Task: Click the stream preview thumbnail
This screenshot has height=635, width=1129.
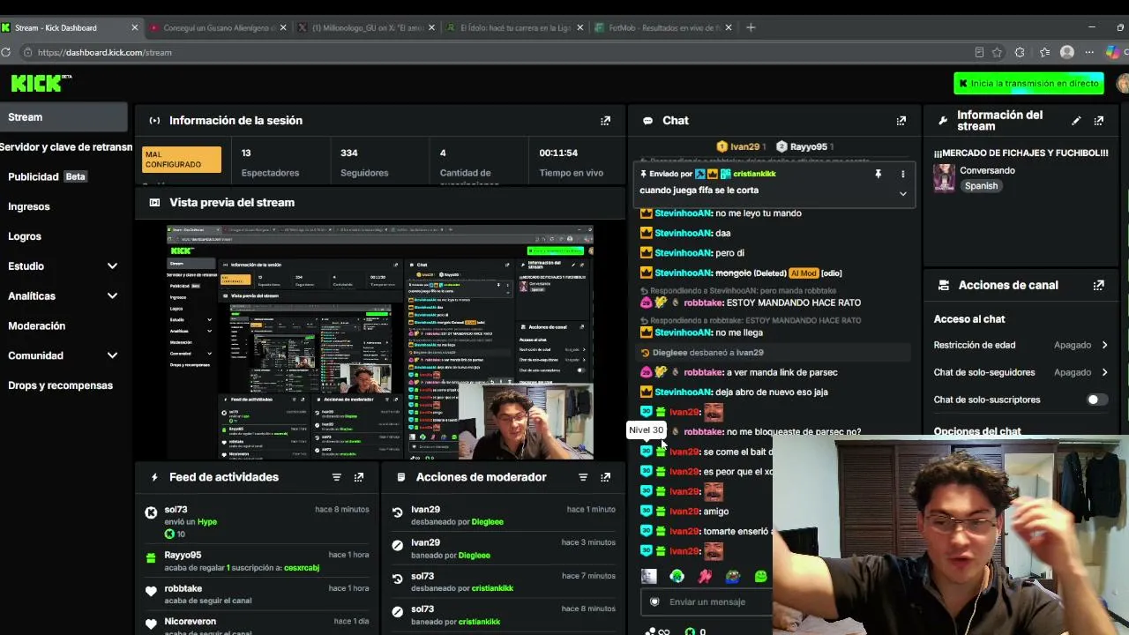Action: [x=380, y=343]
